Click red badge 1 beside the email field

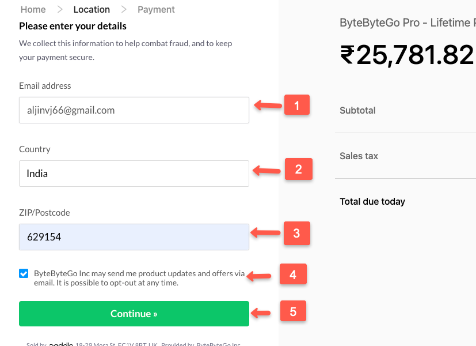pos(297,105)
